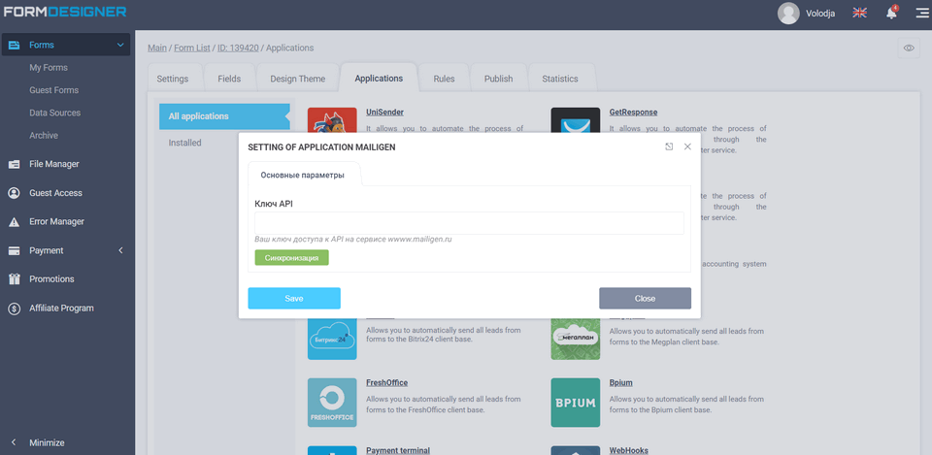Screen dimensions: 932x455
Task: Open the Design Theme tab
Action: (297, 79)
